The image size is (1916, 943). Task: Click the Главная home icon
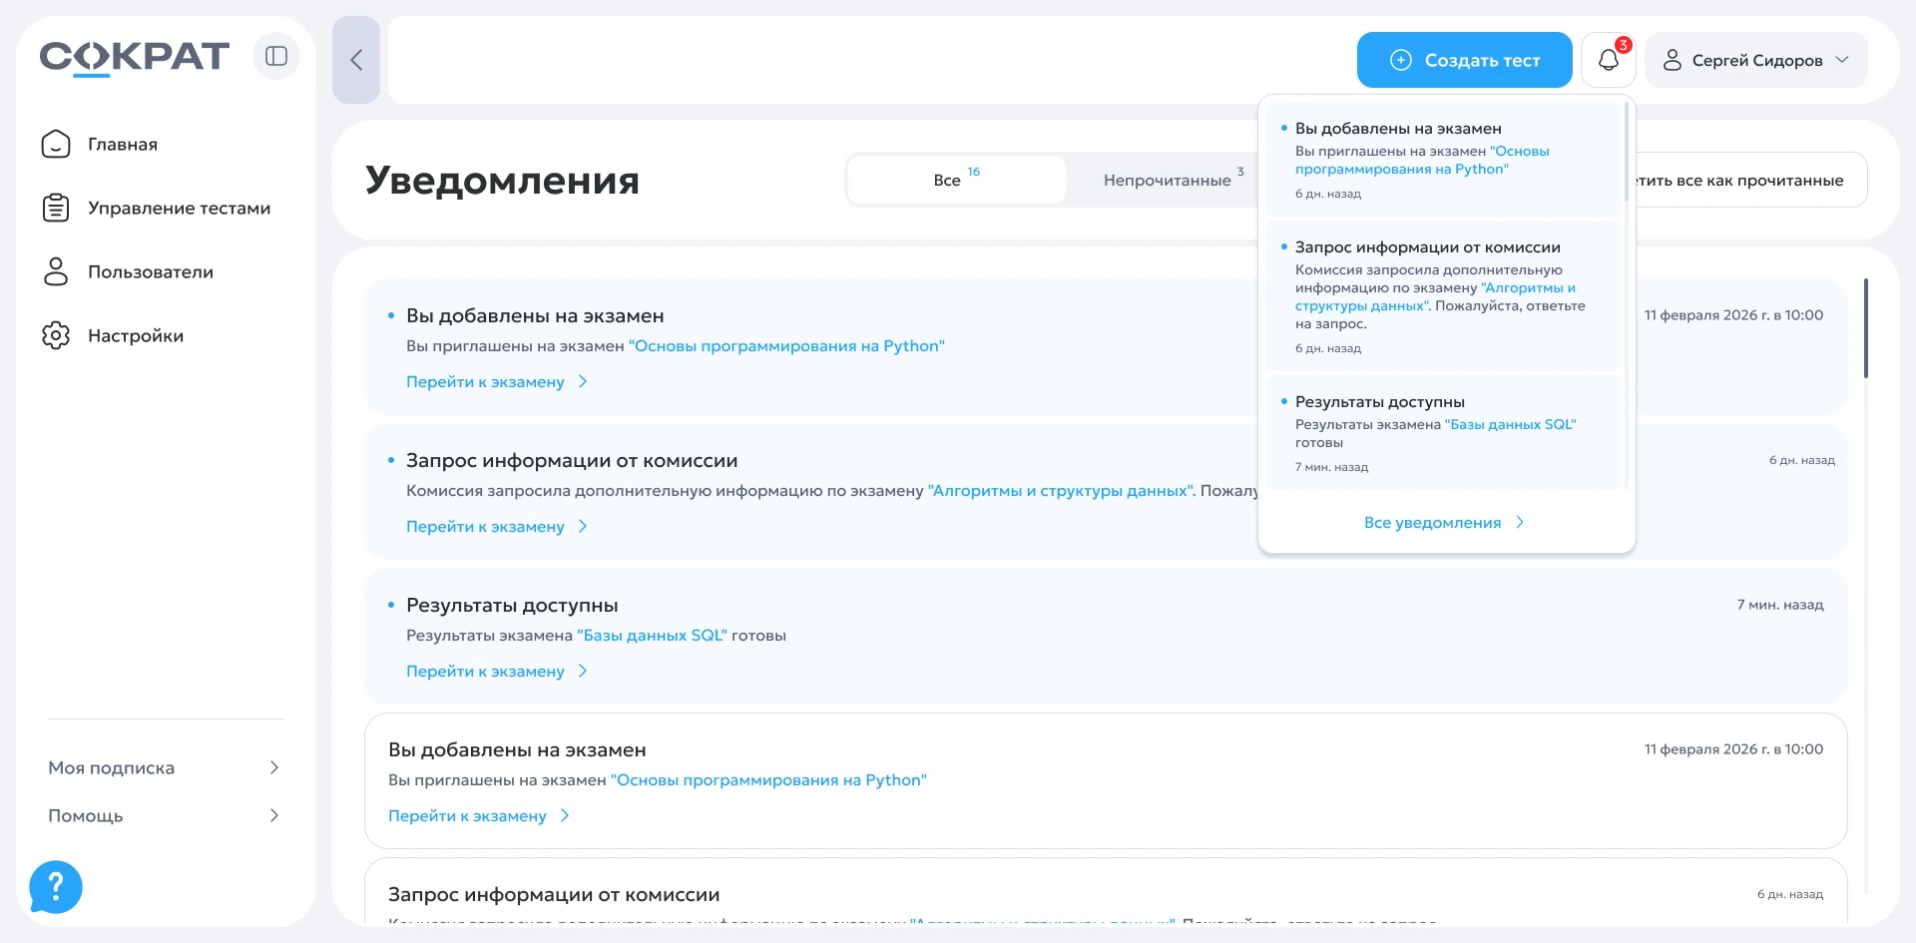[x=56, y=144]
